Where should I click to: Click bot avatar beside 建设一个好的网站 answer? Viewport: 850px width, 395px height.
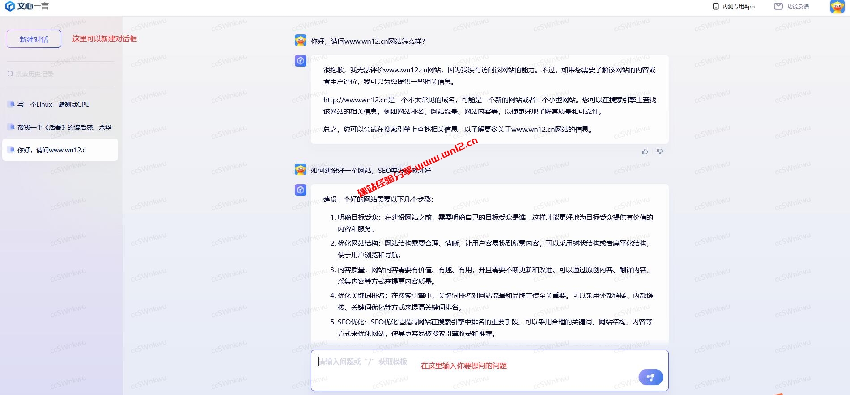(x=301, y=190)
